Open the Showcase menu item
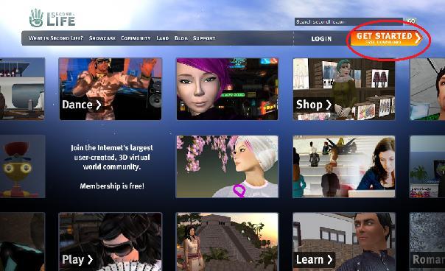Viewport: 445px width, 271px height. [x=102, y=38]
